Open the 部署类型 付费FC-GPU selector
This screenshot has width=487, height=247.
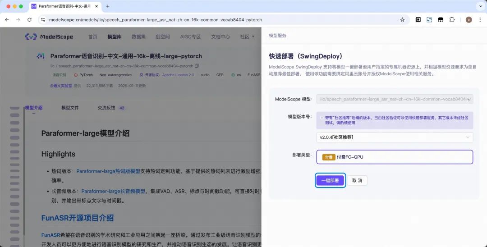[395, 157]
